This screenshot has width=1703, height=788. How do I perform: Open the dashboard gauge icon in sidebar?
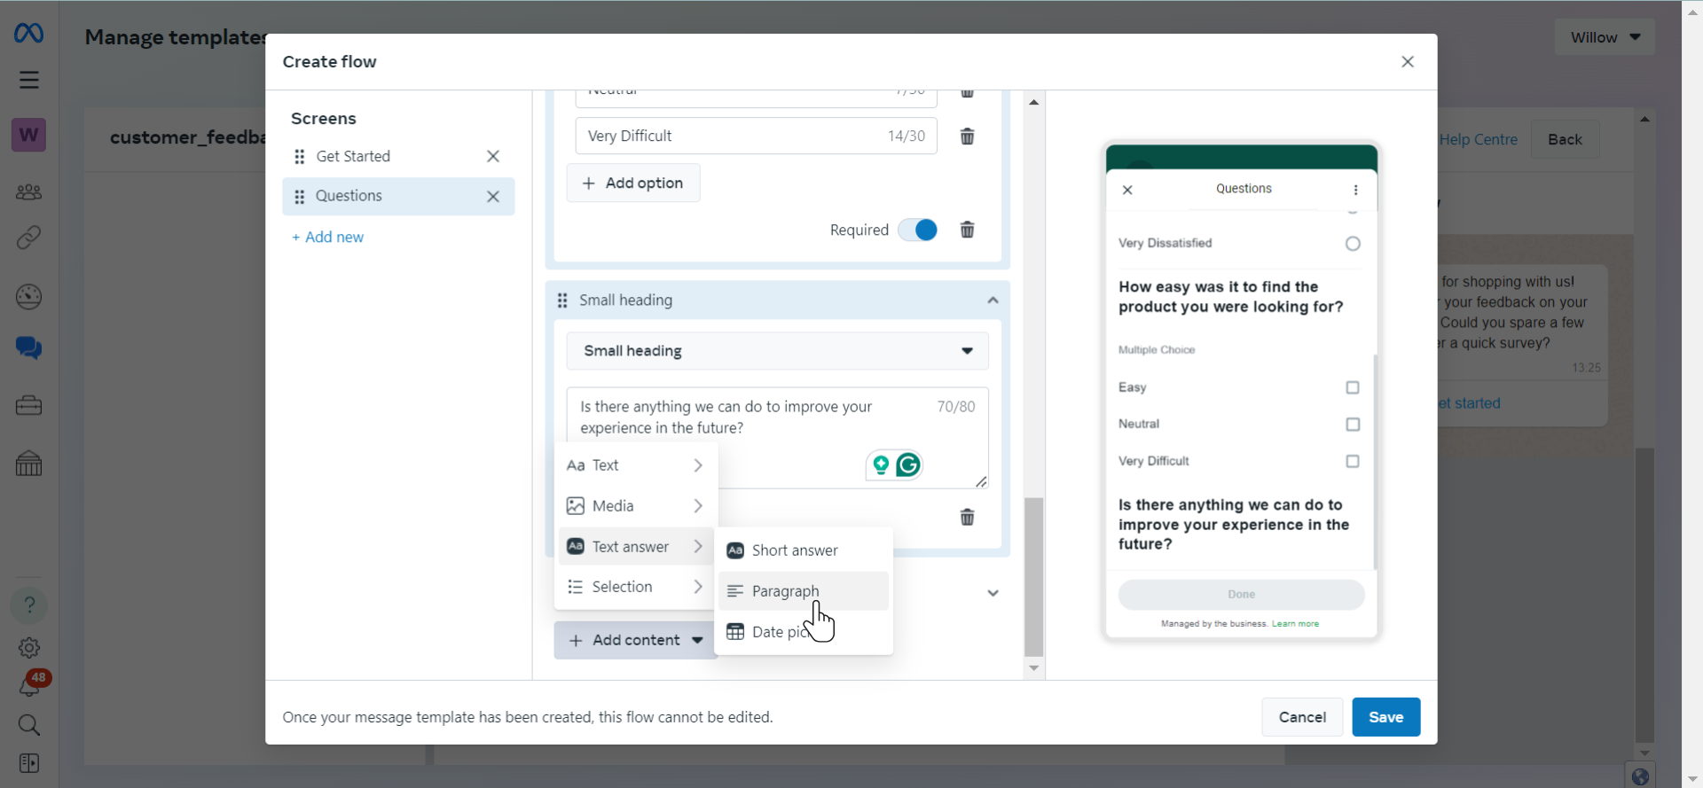[x=28, y=296]
